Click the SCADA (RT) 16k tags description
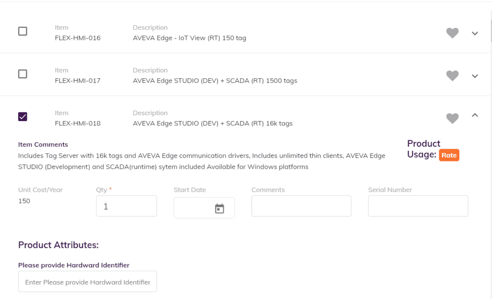 (x=212, y=124)
